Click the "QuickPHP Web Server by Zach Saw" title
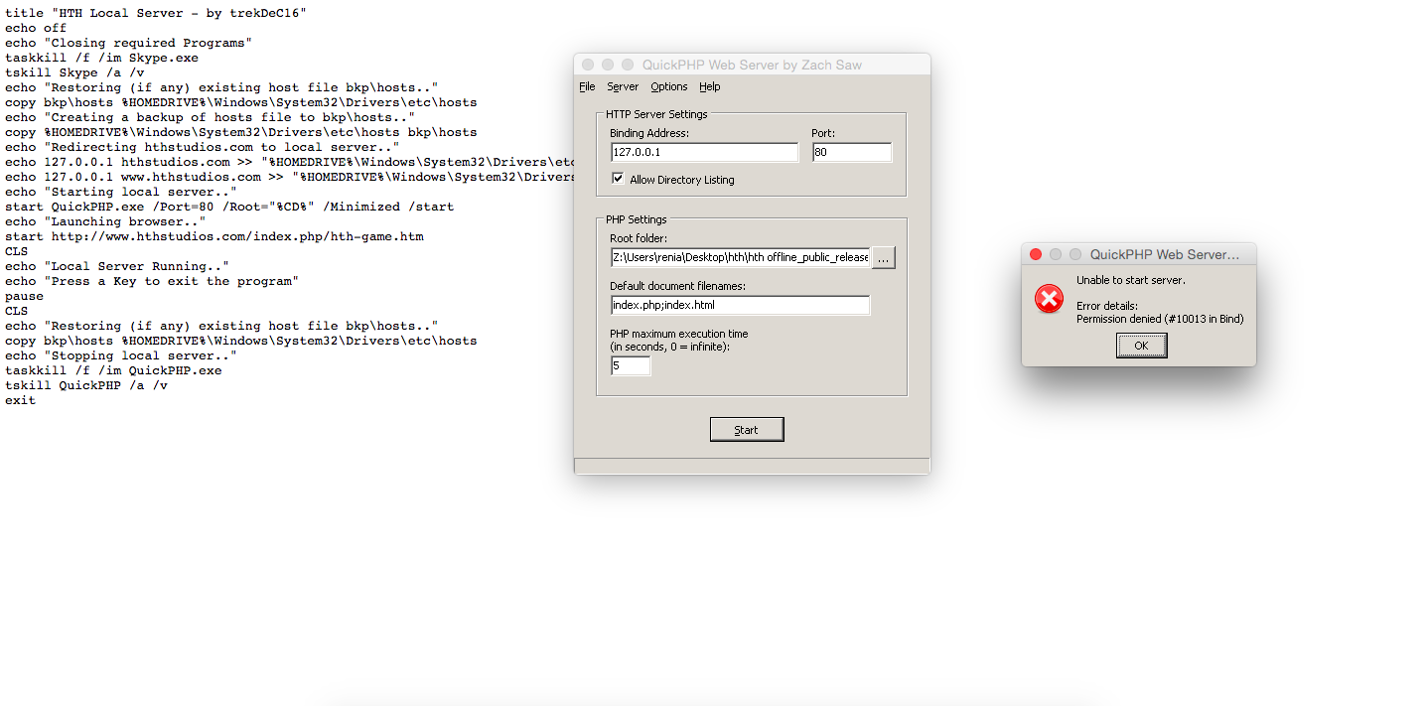 (x=752, y=65)
